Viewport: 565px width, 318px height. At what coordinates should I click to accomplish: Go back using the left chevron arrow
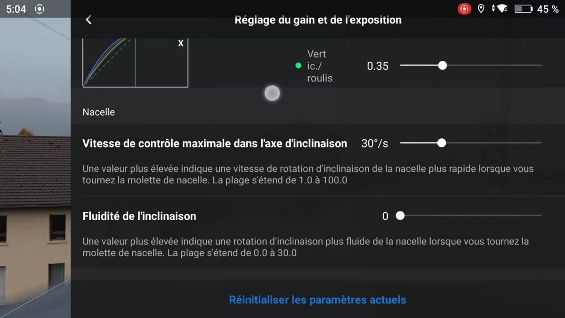click(89, 20)
